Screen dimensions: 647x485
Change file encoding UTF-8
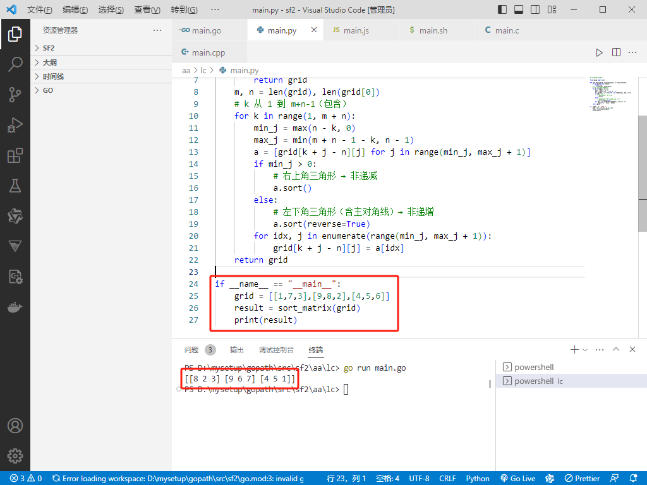[x=419, y=479]
